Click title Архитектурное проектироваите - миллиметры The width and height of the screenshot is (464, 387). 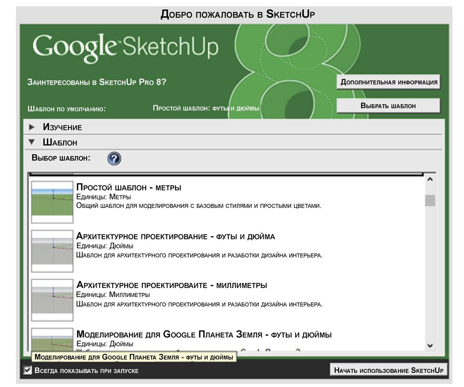click(x=171, y=285)
